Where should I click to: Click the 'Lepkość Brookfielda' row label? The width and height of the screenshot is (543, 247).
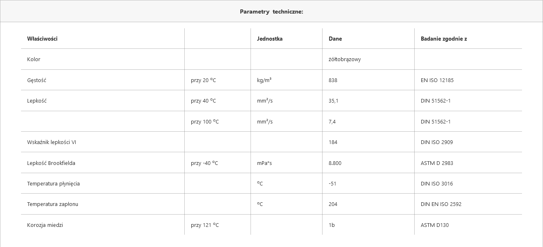(51, 163)
